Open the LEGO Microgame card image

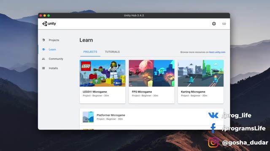click(x=103, y=73)
